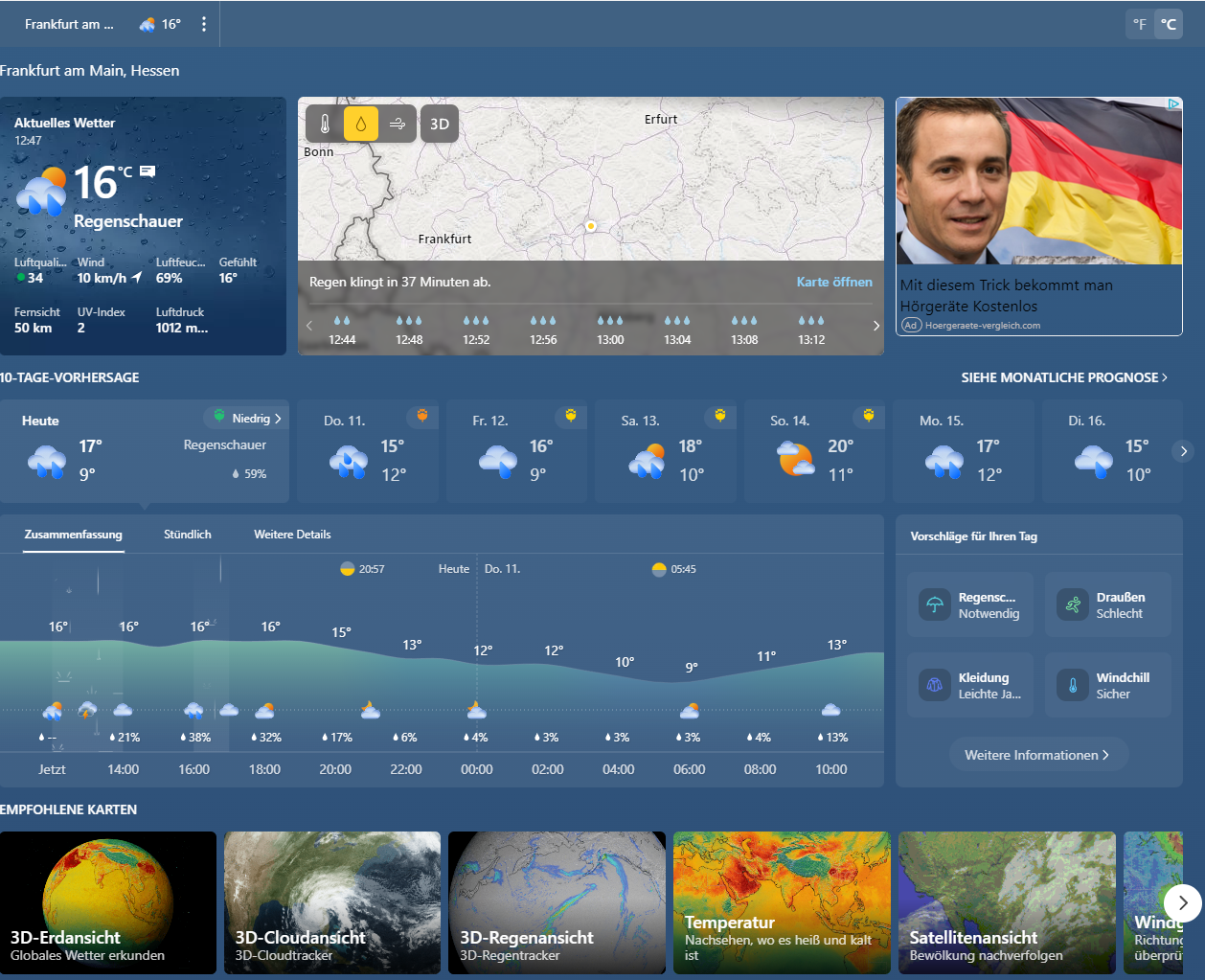Viewport: 1205px width, 980px height.
Task: Click the Frankfurt marker on the map
Action: (x=591, y=226)
